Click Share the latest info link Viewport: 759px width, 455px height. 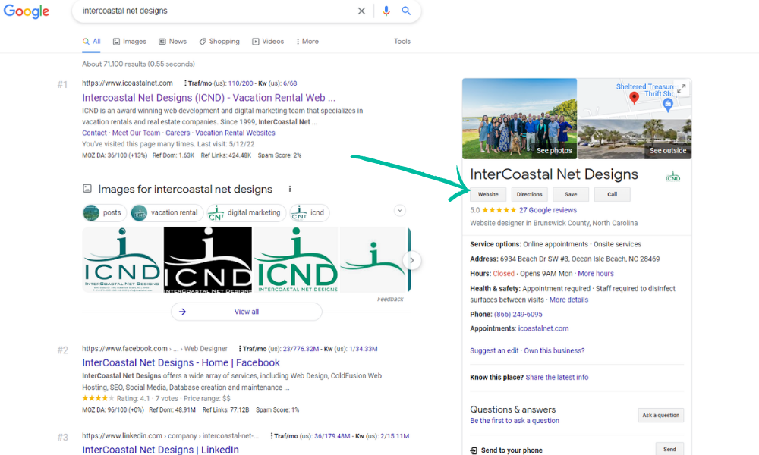click(557, 377)
